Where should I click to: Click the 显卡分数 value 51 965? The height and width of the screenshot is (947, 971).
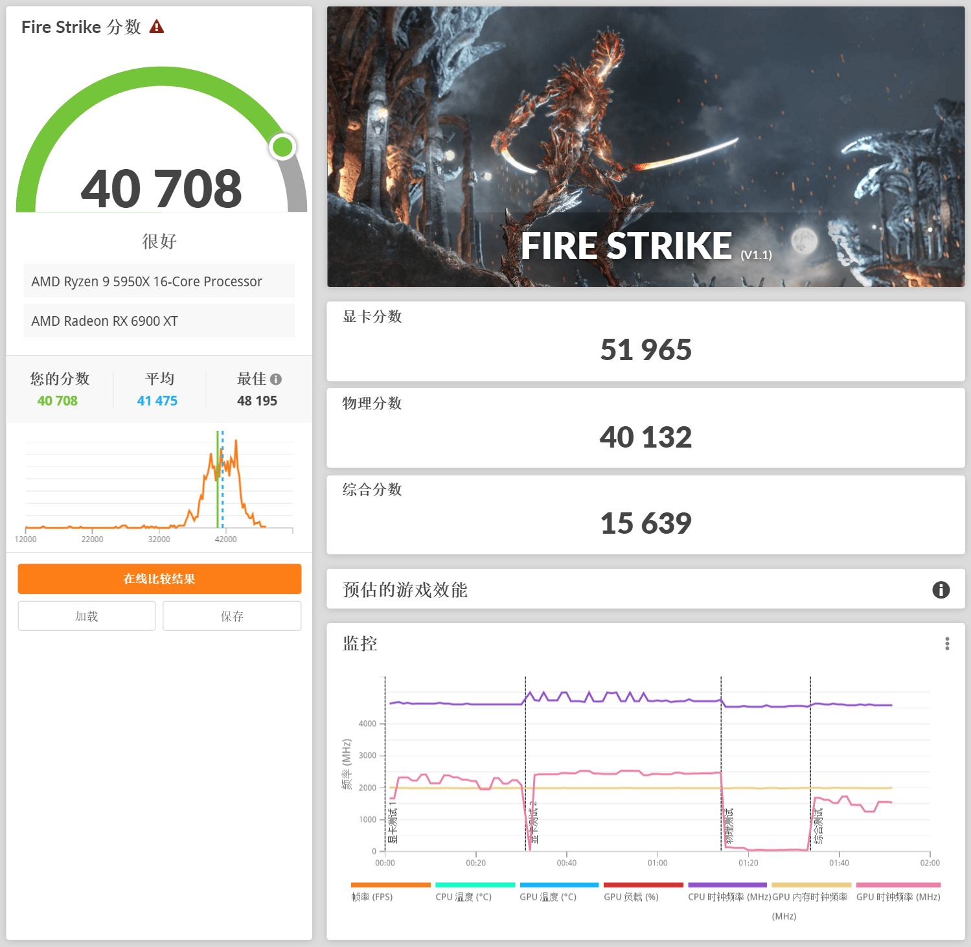pos(646,350)
